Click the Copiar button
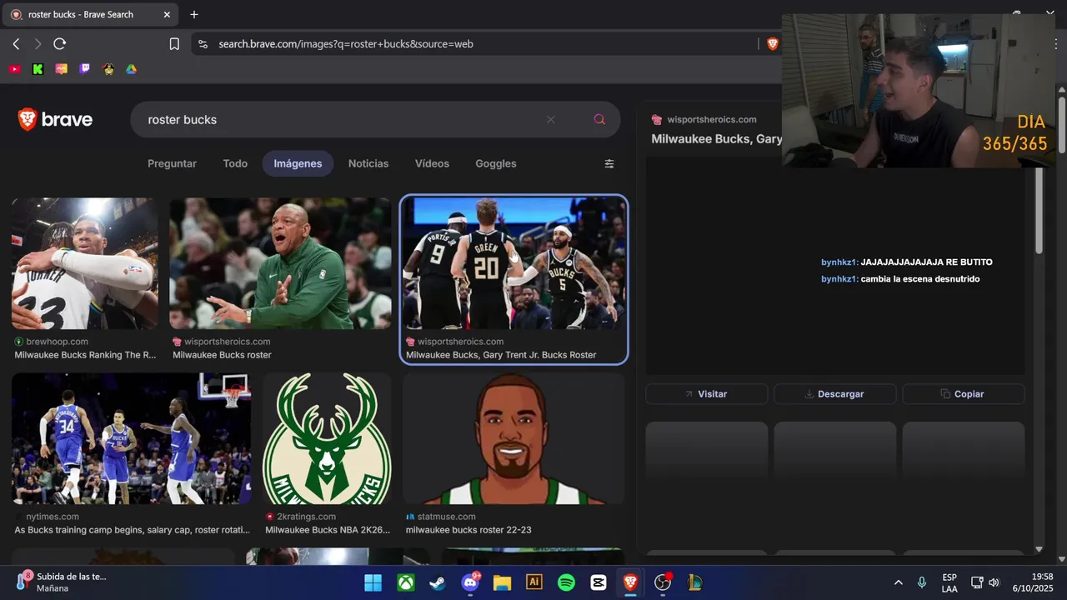This screenshot has width=1067, height=600. (x=963, y=394)
